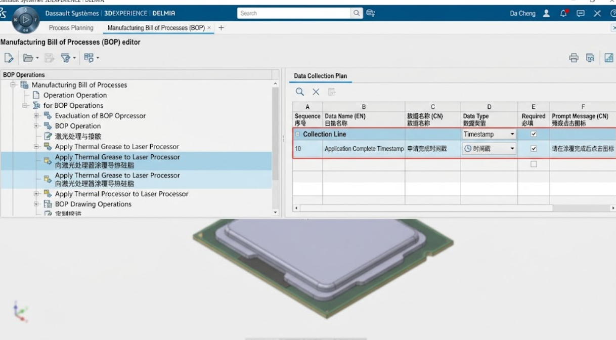Viewport: 616px width, 340px height.
Task: Click the 请在涂覆完成后点击图标 prompt message cell
Action: coord(583,149)
